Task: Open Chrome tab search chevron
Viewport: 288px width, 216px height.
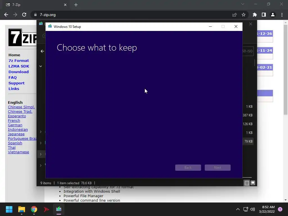Action: click(x=243, y=4)
